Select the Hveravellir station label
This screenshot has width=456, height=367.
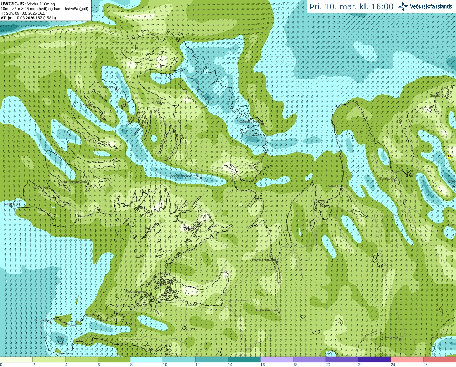(391, 337)
